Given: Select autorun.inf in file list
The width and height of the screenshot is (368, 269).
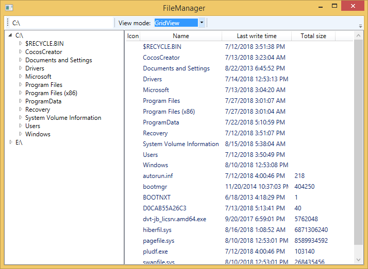Looking at the screenshot, I should coord(239,176).
